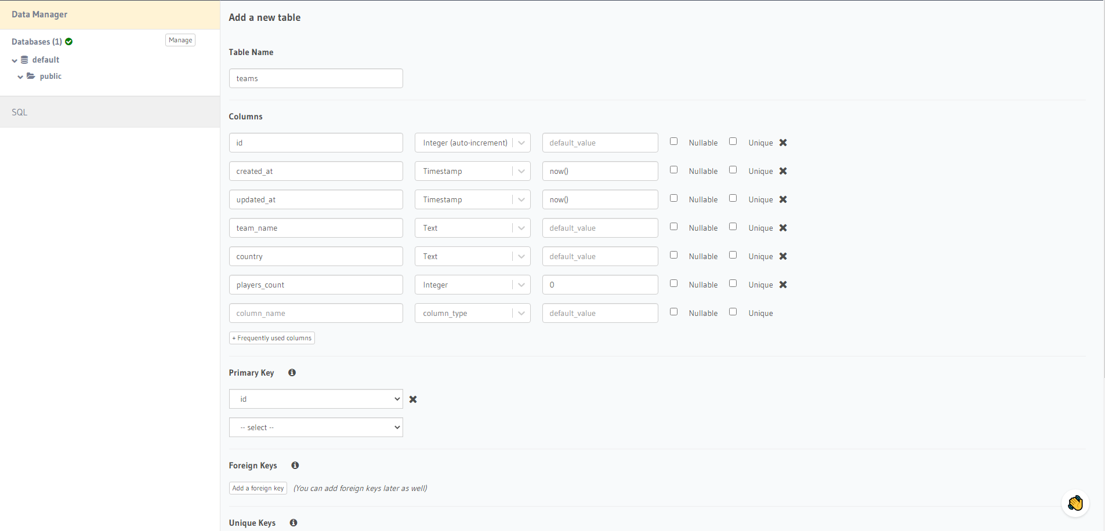Focus the updated_at column name field
This screenshot has width=1105, height=531.
pyautogui.click(x=316, y=199)
